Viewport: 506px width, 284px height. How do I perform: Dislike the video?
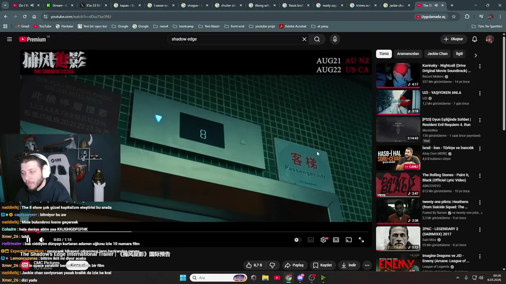pos(272,265)
